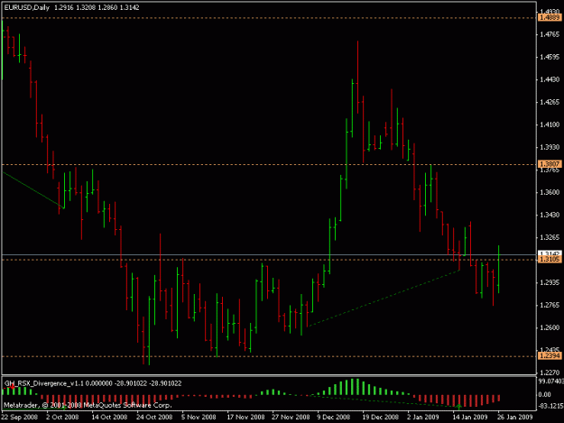The width and height of the screenshot is (564, 423).
Task: Click the last green price bar on chart
Action: pyautogui.click(x=498, y=269)
